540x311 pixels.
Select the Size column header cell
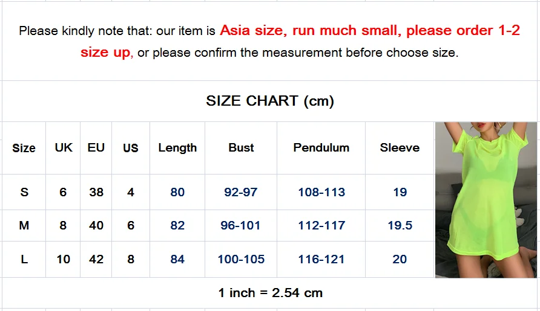(24, 148)
